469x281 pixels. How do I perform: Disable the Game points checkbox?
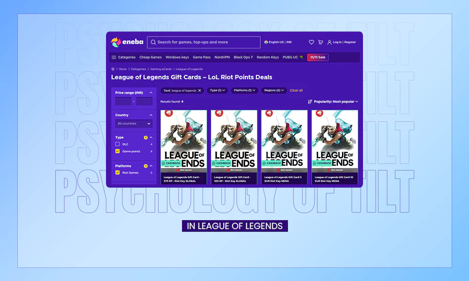pyautogui.click(x=117, y=151)
